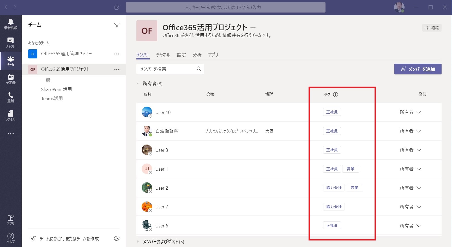
Task: Click 営業 tag on User 2
Action: [x=354, y=188]
